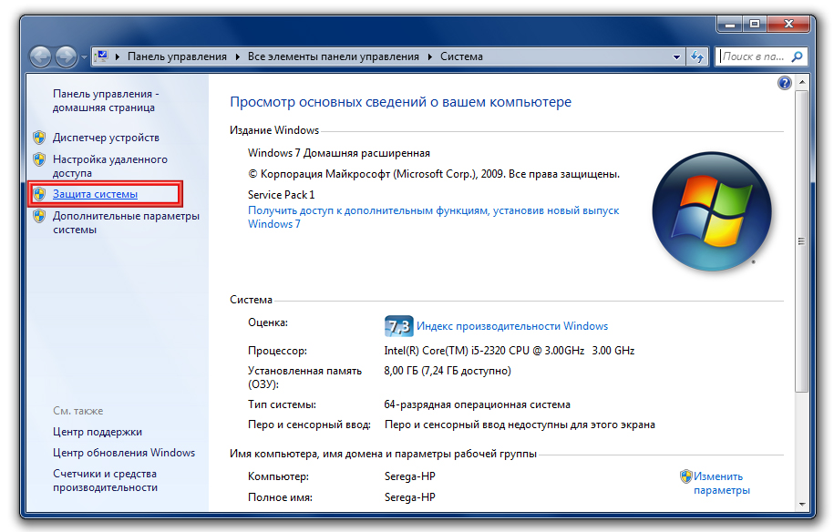Image resolution: width=834 pixels, height=532 pixels.
Task: Open Центр поддержки link
Action: click(x=98, y=432)
